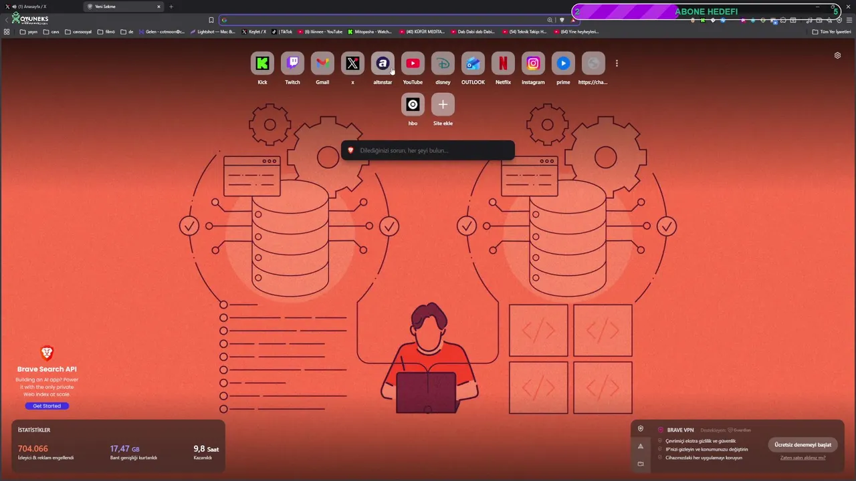Open the Iliinnee - YouTube bookmark
856x481 pixels.
point(321,31)
